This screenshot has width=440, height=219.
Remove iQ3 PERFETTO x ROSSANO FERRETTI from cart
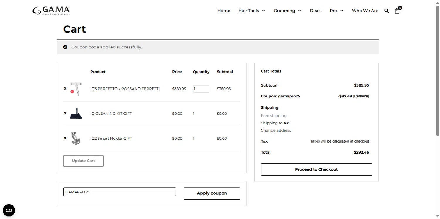tap(65, 89)
